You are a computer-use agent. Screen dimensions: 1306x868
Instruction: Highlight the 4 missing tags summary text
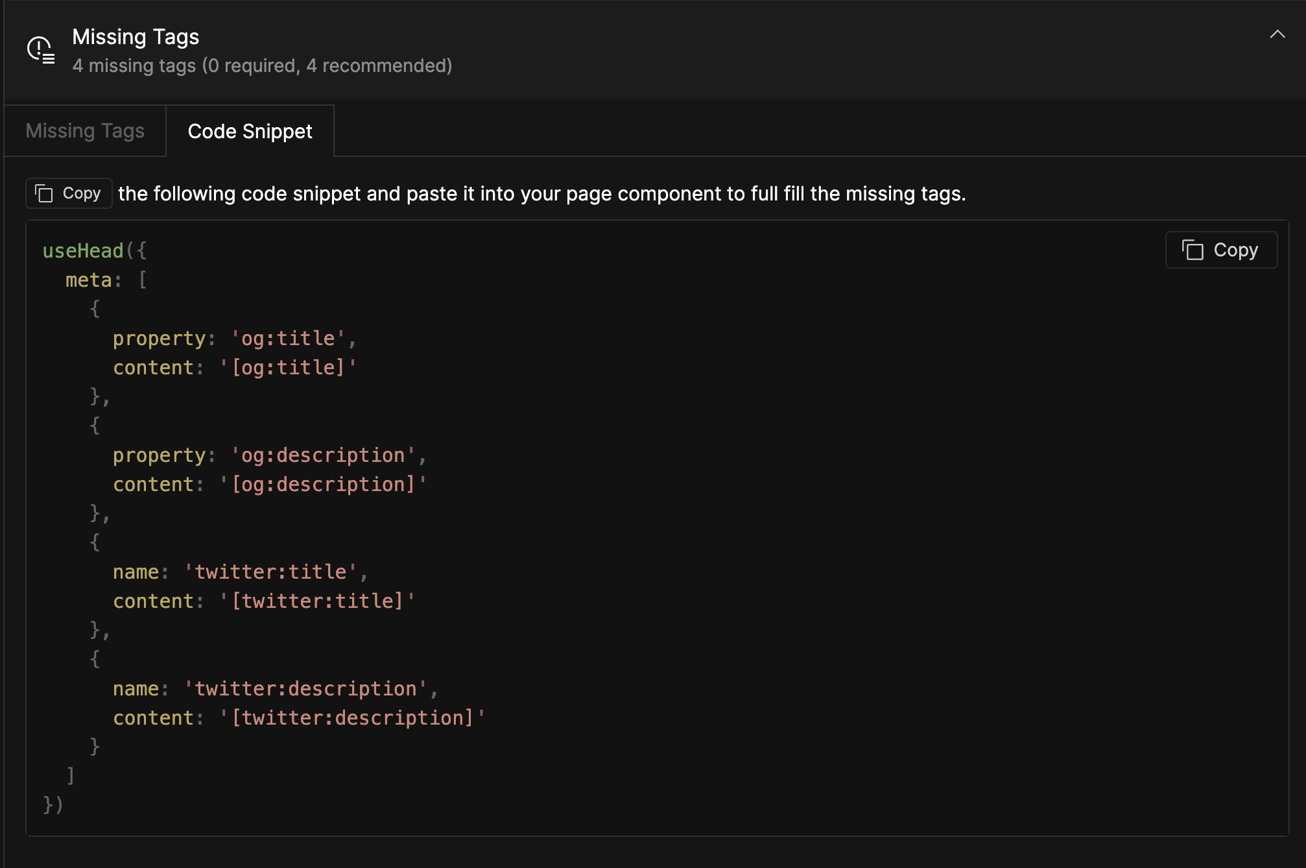(x=262, y=65)
